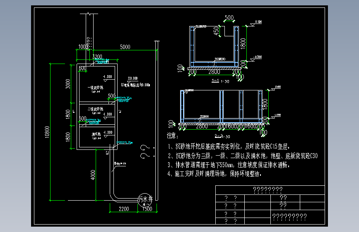Click the ±0.000 elevation mark
Image resolution: width=359 pixels, height=232 pixels.
[133, 78]
